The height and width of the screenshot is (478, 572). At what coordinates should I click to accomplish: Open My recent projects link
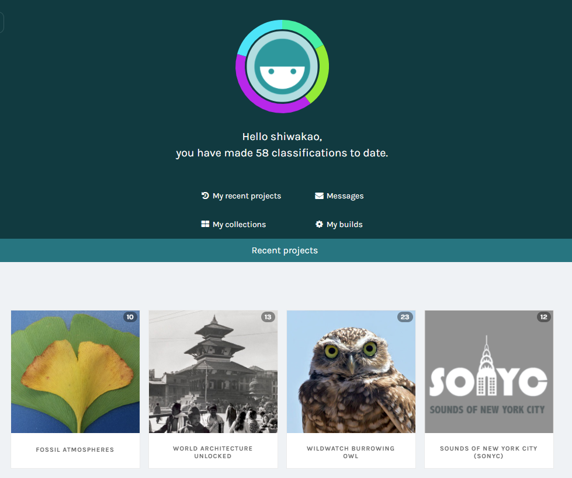coord(241,196)
